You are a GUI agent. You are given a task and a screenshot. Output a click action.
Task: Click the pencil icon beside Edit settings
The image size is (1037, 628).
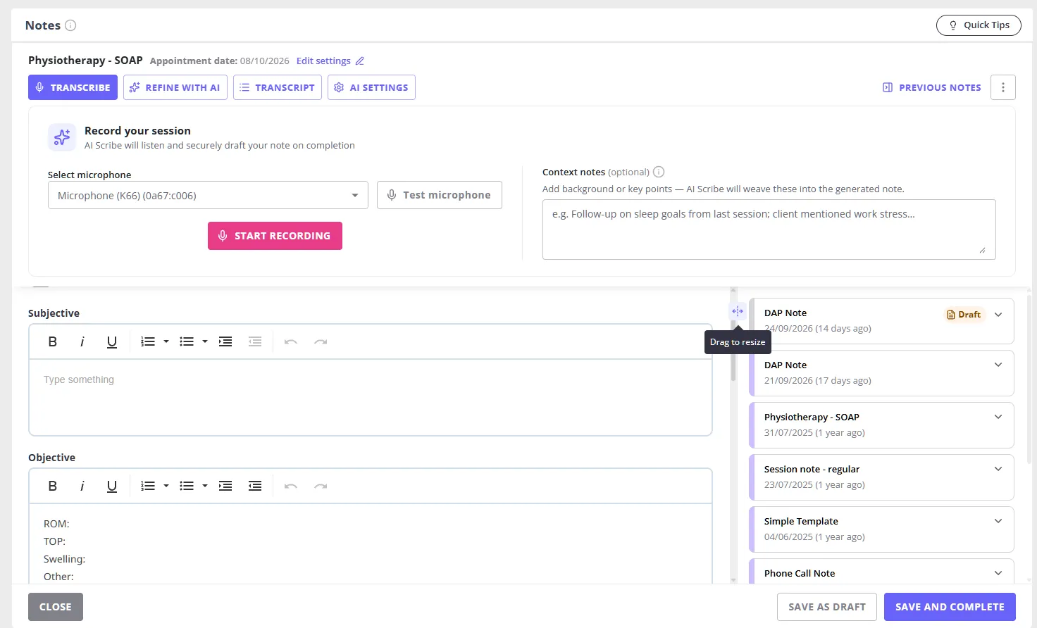point(360,61)
